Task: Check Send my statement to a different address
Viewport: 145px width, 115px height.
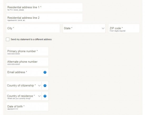Action: [x=8, y=39]
